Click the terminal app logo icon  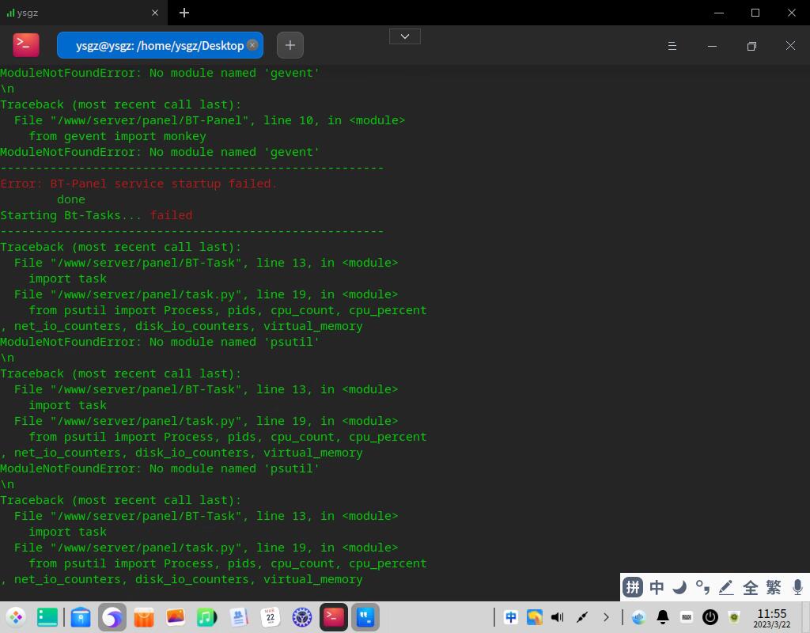[26, 45]
